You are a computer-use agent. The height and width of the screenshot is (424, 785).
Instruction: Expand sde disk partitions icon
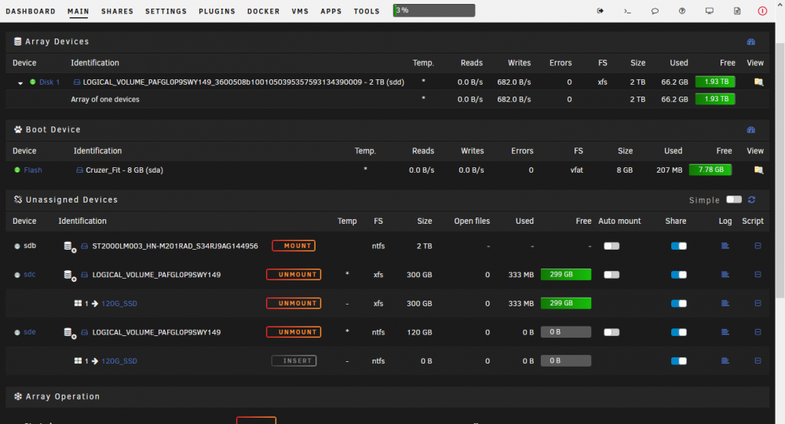point(70,332)
